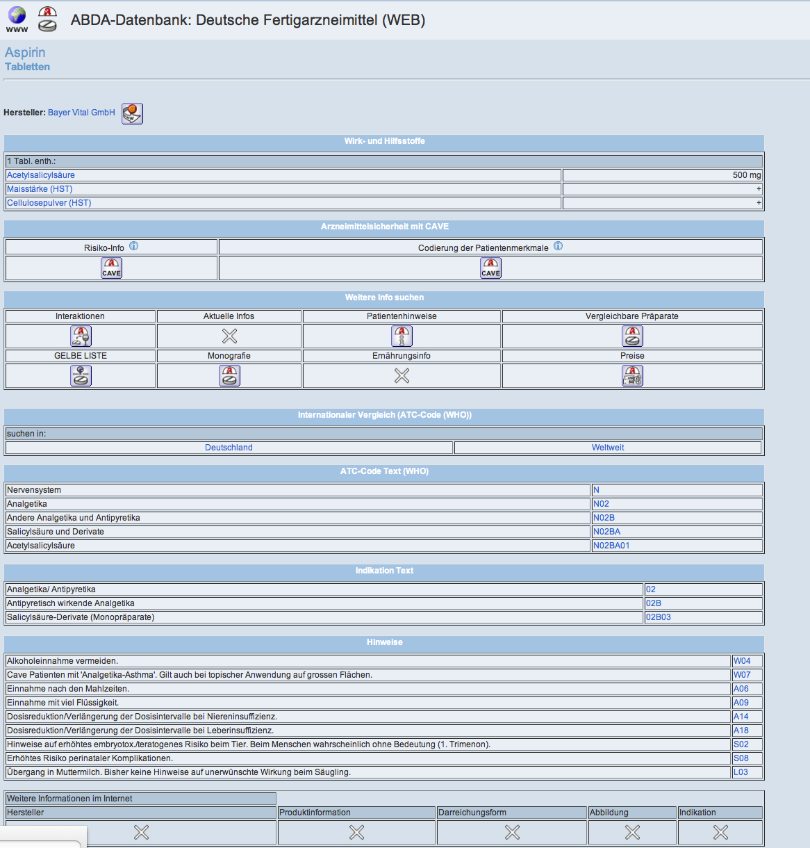Click the 'Nervensystem' ATC row text
The image size is (810, 848).
pos(34,490)
